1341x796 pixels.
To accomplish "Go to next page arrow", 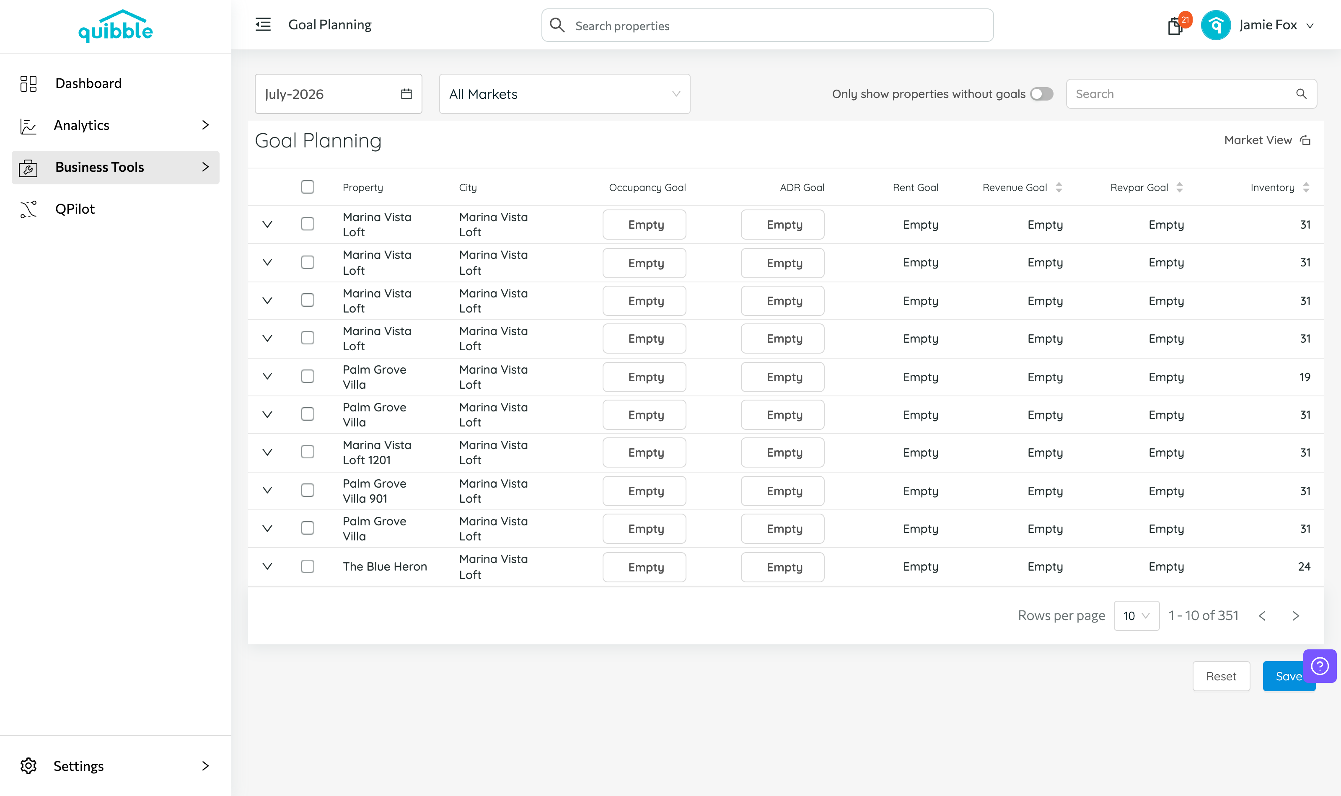I will pos(1295,616).
